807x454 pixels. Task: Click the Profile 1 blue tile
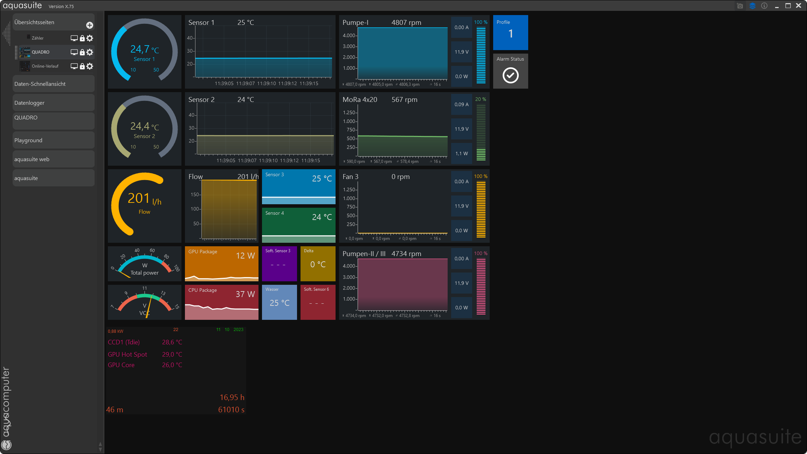pos(510,33)
